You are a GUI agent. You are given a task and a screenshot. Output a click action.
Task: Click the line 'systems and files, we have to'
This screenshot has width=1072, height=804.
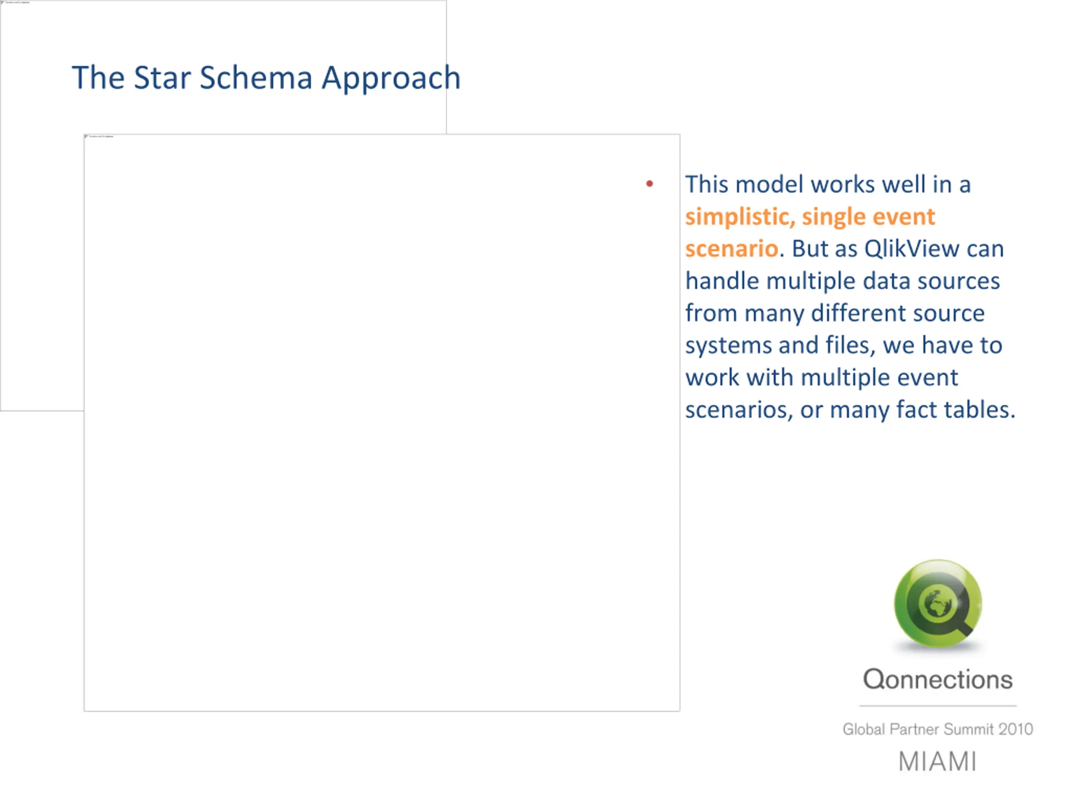(844, 345)
